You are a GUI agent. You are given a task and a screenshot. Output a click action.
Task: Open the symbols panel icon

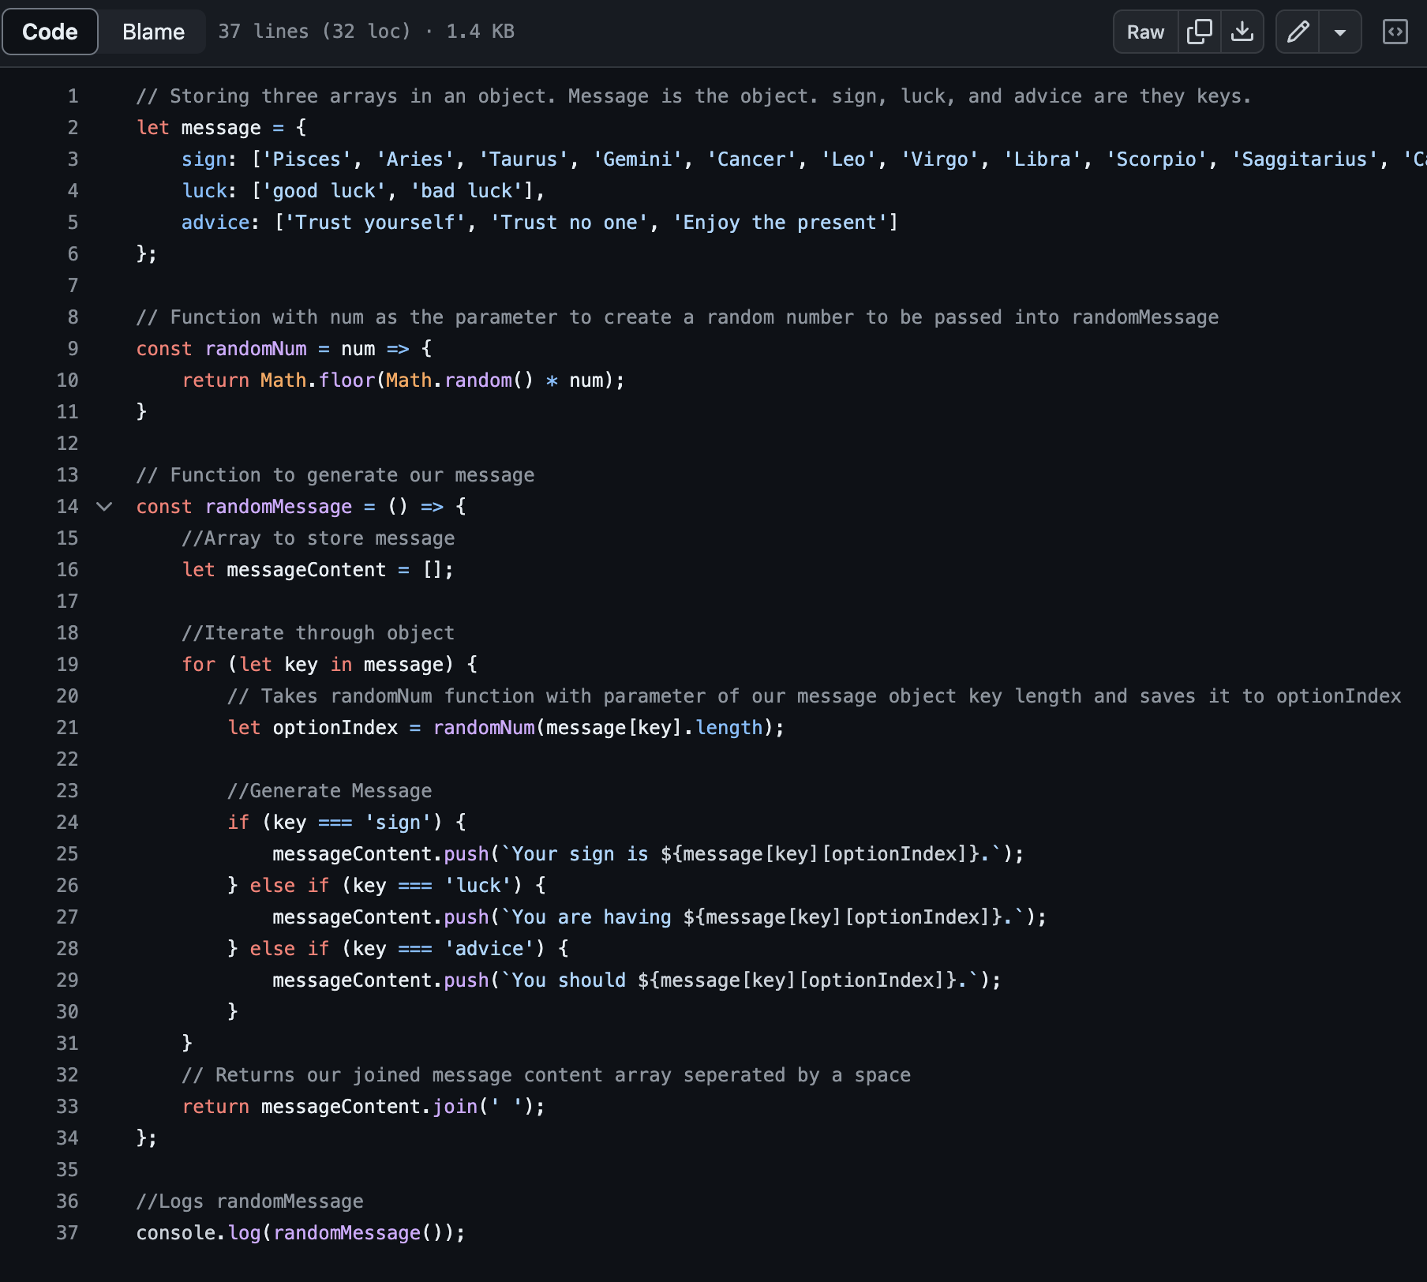coord(1395,32)
